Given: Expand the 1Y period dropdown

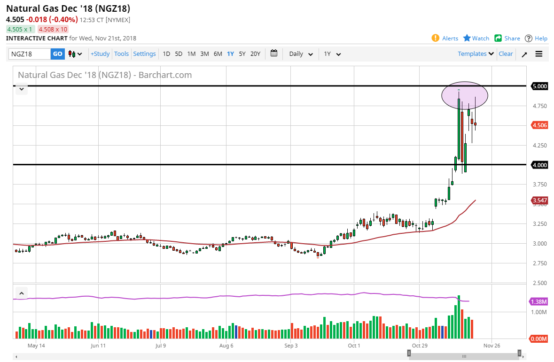Looking at the screenshot, I should pyautogui.click(x=332, y=54).
